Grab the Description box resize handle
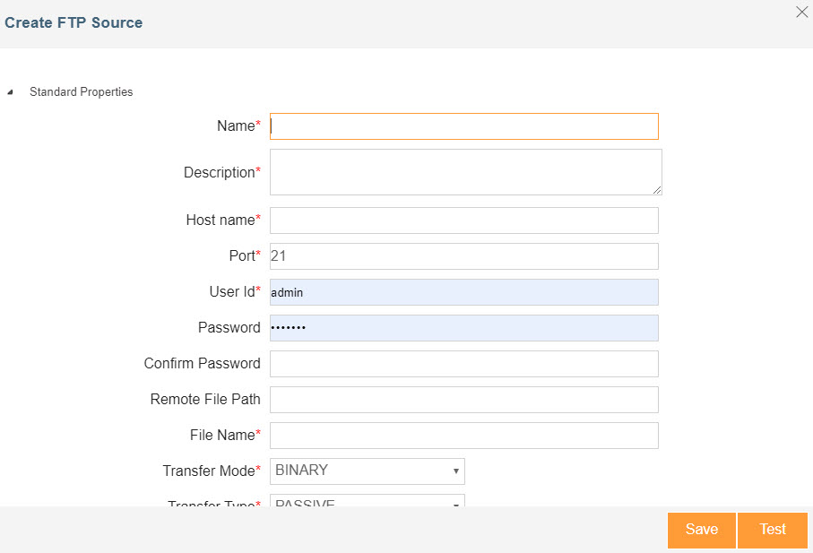The height and width of the screenshot is (553, 813). (657, 190)
